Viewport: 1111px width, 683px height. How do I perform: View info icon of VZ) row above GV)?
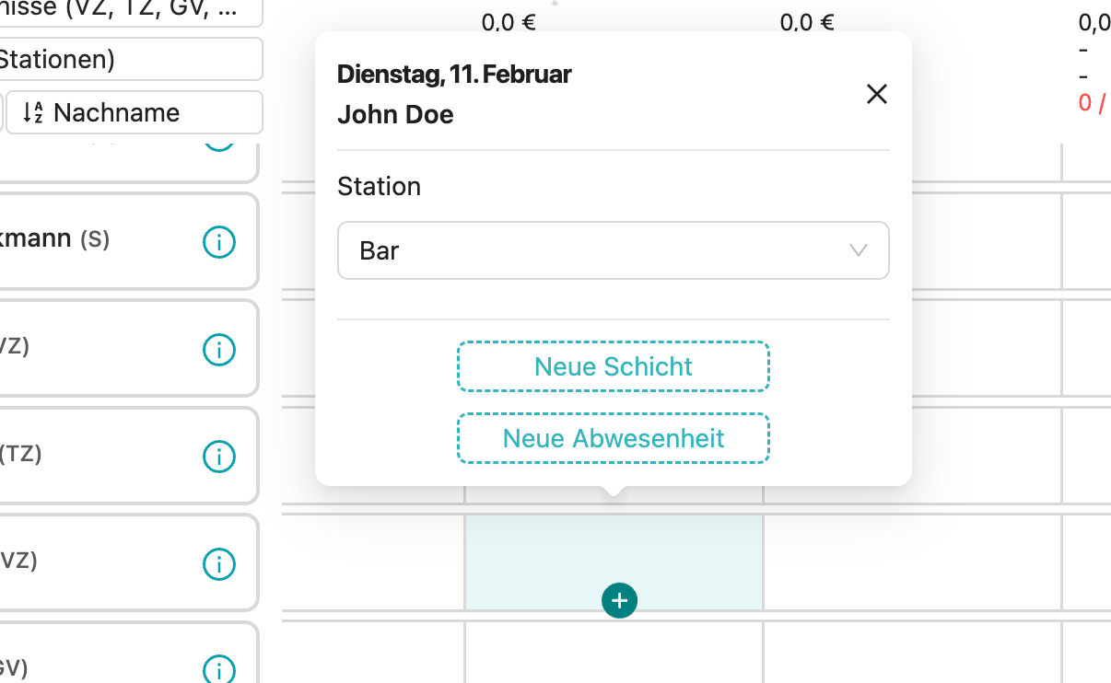(218, 563)
